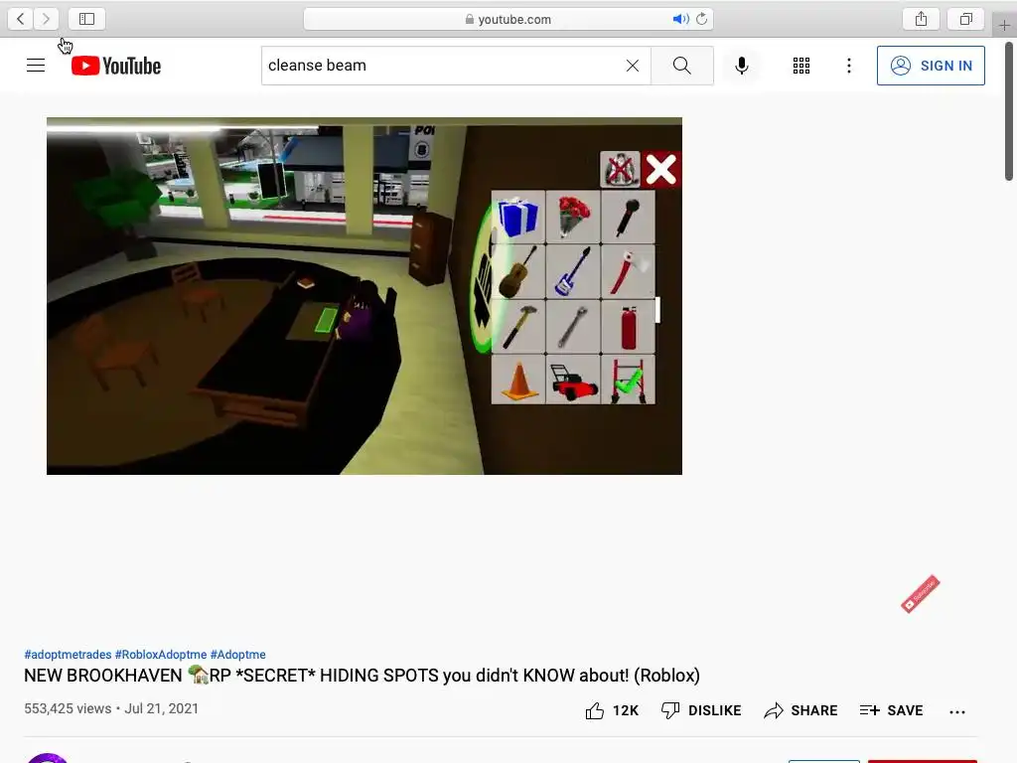This screenshot has height=763, width=1017.
Task: Show the Safari sidebar
Action: 87,19
